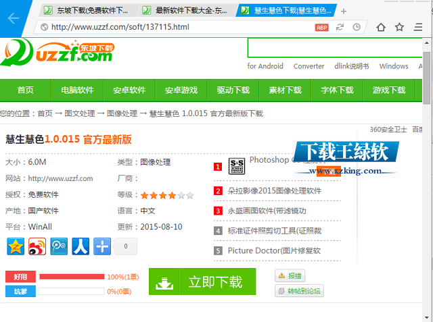This screenshot has width=433, height=322.
Task: Click the uzzf.com site logo
Action: pyautogui.click(x=58, y=53)
